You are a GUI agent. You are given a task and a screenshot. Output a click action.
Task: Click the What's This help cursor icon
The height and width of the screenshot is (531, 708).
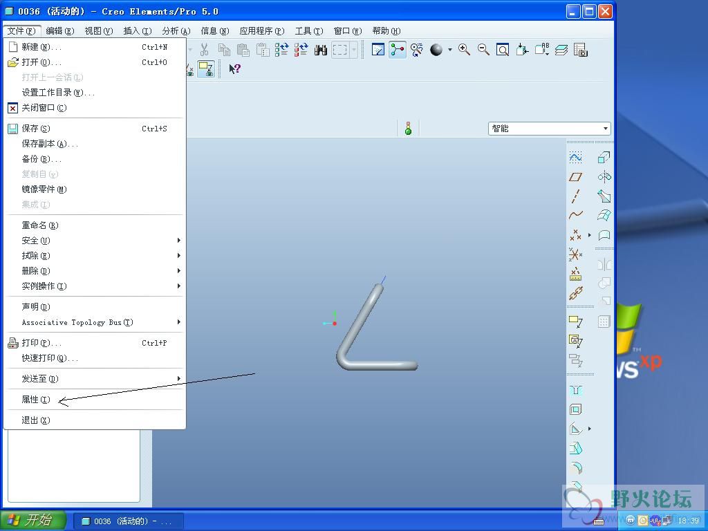[235, 69]
